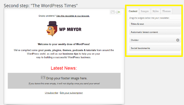
Task: Open Divider settings gear icon
Action: pos(178,40)
